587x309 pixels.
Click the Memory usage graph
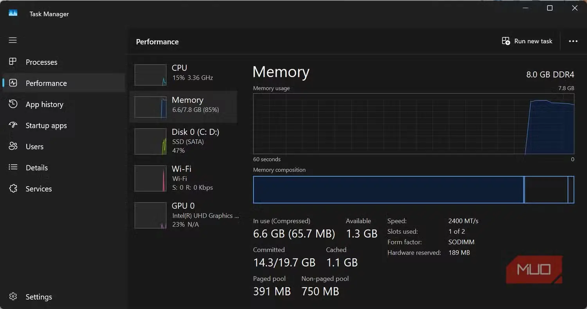(414, 123)
